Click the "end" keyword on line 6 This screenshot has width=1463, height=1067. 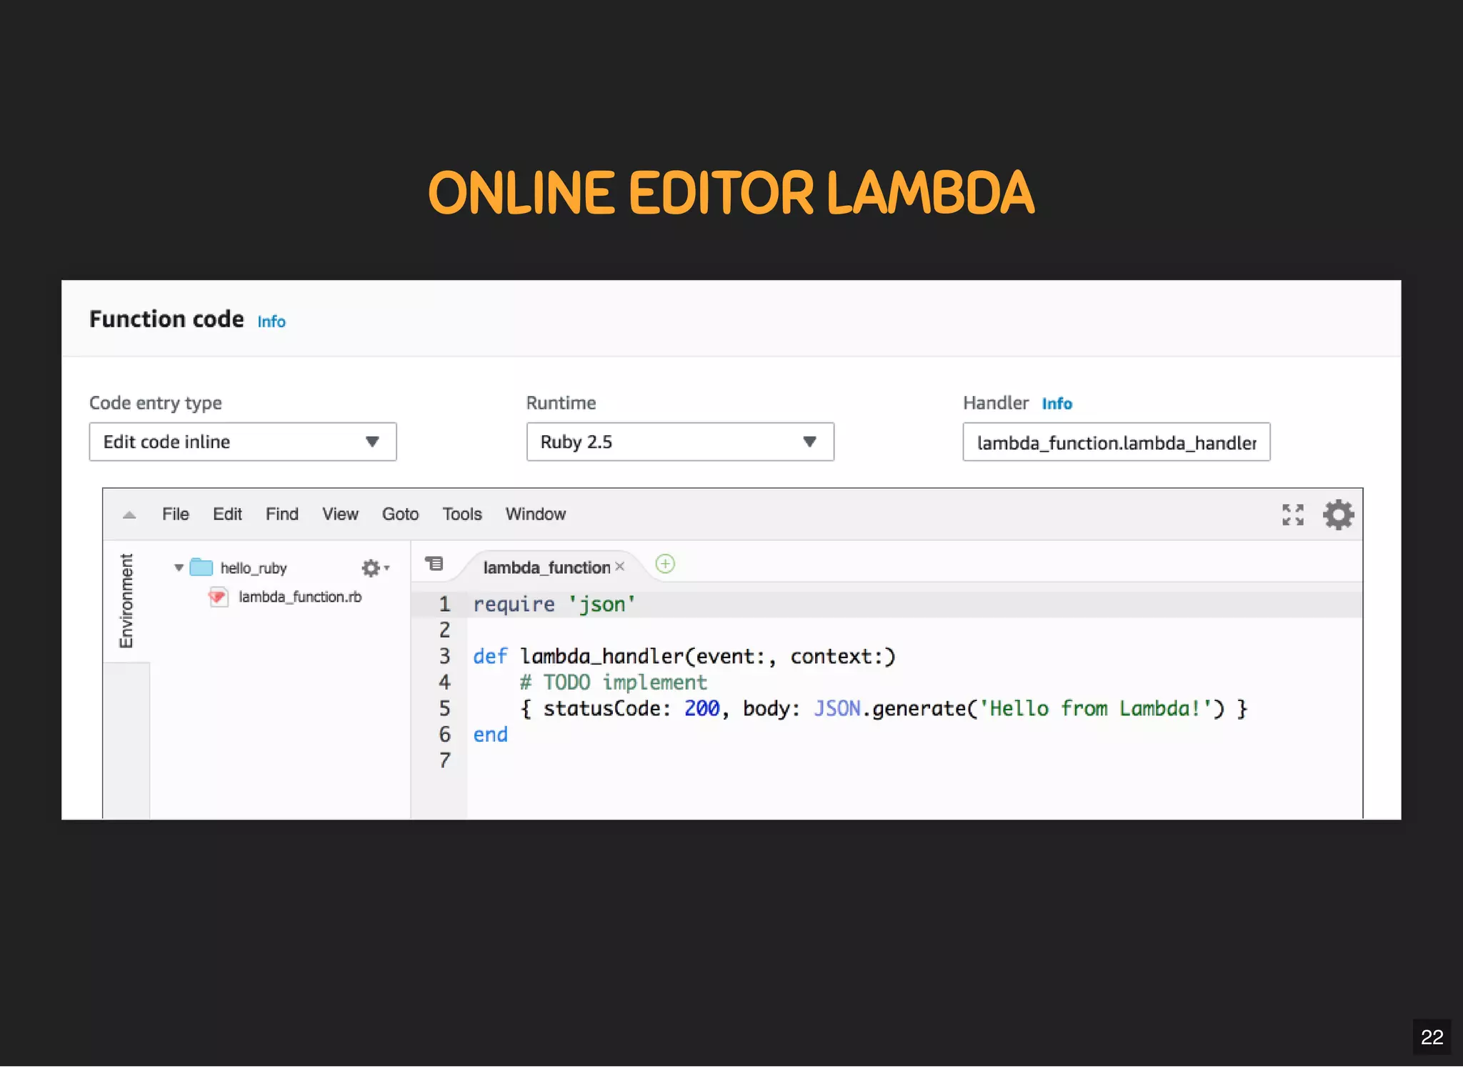click(x=490, y=735)
